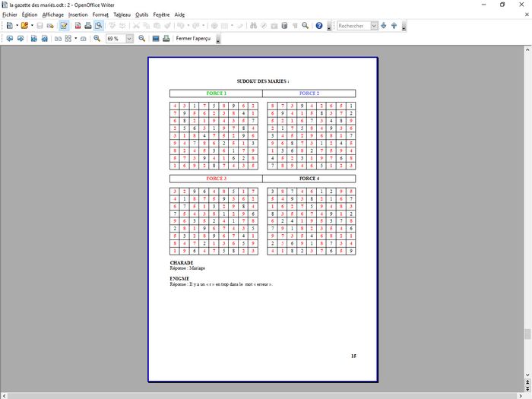Show multiple pages preview
532x399 pixels.
[x=68, y=38]
